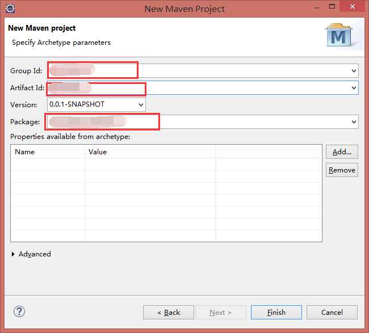The image size is (369, 333).
Task: Click the Next button
Action: pos(221,313)
